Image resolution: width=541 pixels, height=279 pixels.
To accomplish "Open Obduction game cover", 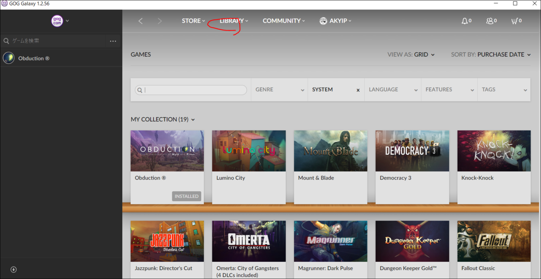I will tap(167, 151).
